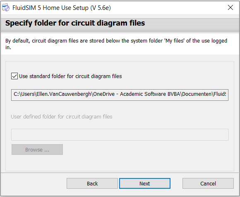Proceed with the Next button
This screenshot has width=240, height=197.
click(145, 183)
